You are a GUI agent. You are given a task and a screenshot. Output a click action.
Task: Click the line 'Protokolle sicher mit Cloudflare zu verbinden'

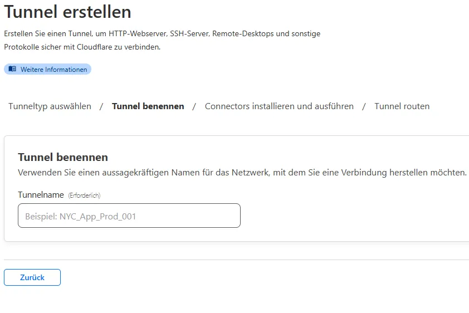coord(82,47)
